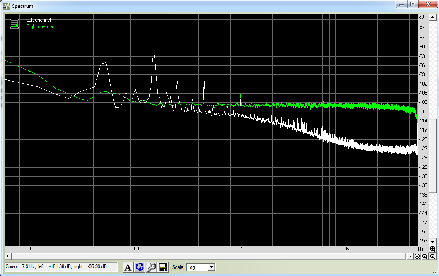Click the -96 dB axis value
This screenshot has height=276, width=439.
[x=422, y=65]
